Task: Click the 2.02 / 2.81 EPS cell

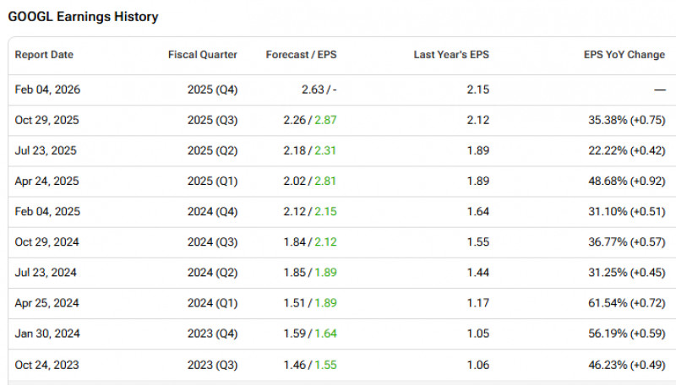Action: tap(310, 182)
